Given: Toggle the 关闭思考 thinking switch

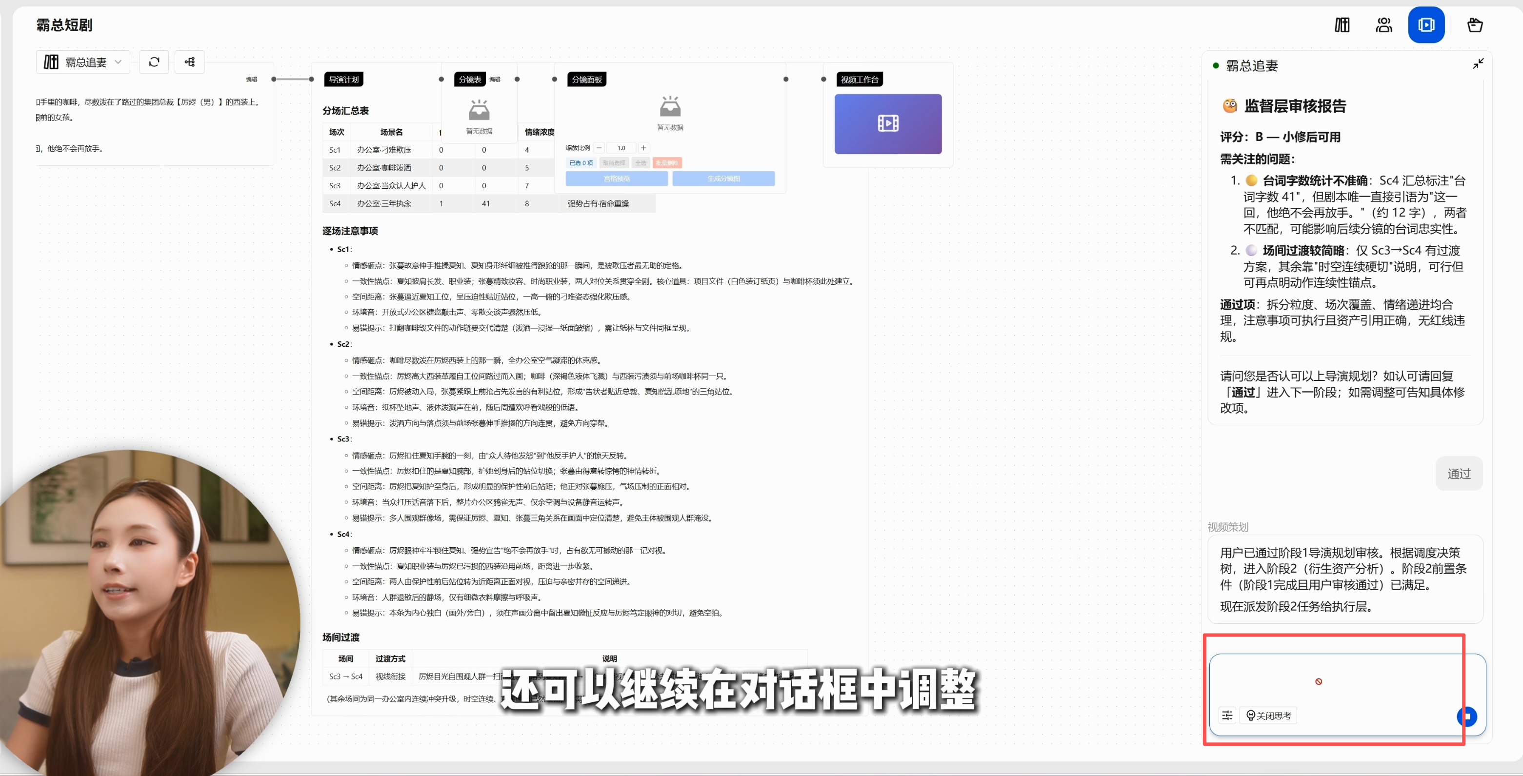Looking at the screenshot, I should tap(1268, 716).
